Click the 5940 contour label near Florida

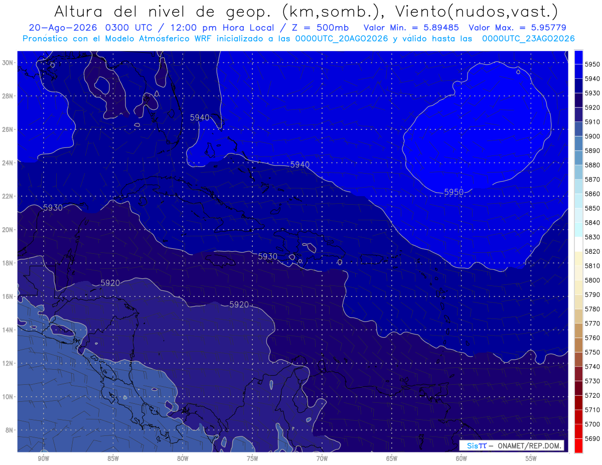pyautogui.click(x=200, y=117)
